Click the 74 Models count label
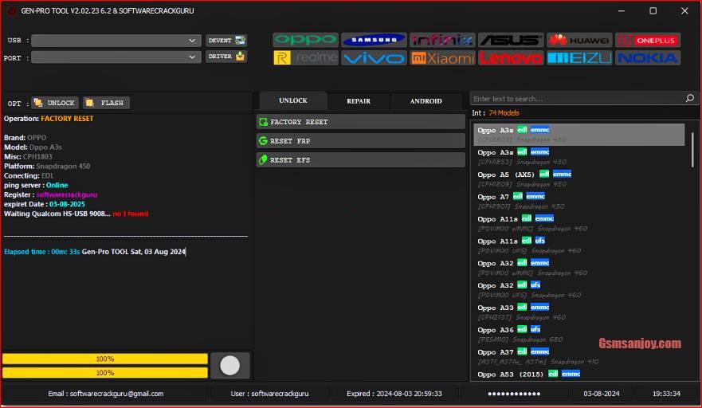Viewport: 702px width, 408px height. point(504,113)
